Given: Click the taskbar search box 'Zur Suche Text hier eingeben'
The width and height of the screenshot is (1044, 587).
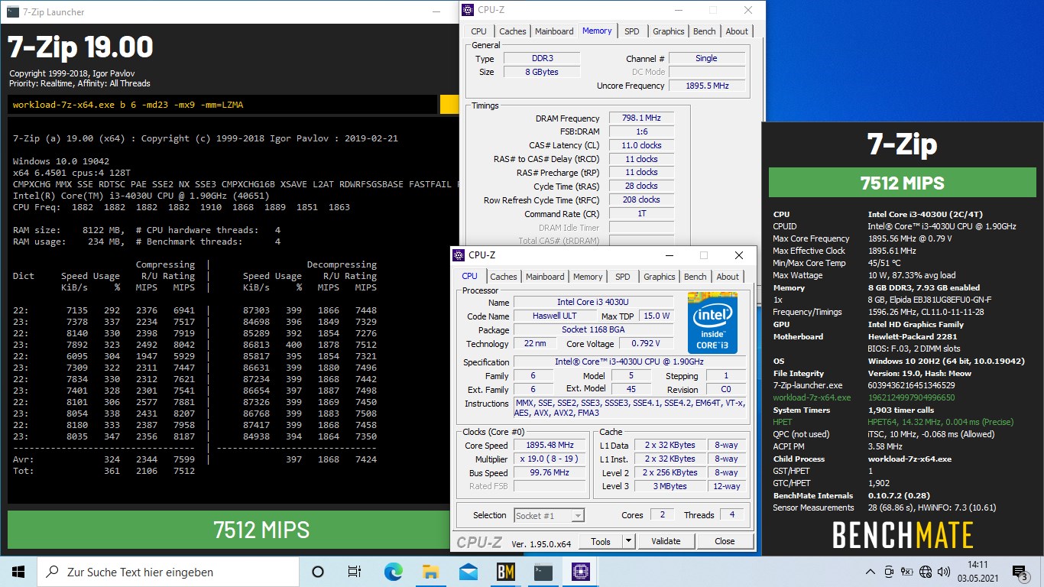Looking at the screenshot, I should [x=168, y=572].
